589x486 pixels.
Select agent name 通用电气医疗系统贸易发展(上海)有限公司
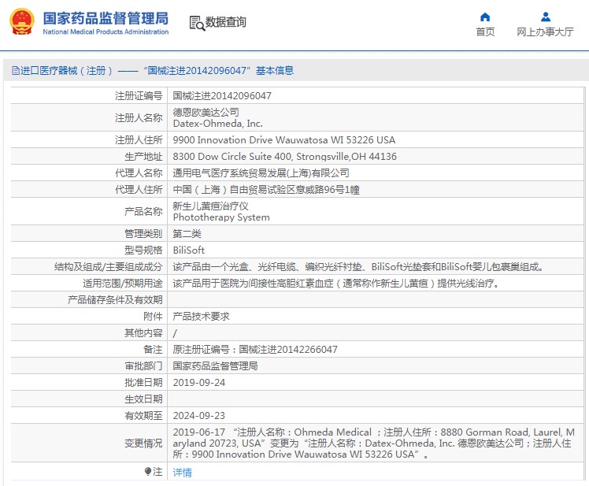pos(261,173)
